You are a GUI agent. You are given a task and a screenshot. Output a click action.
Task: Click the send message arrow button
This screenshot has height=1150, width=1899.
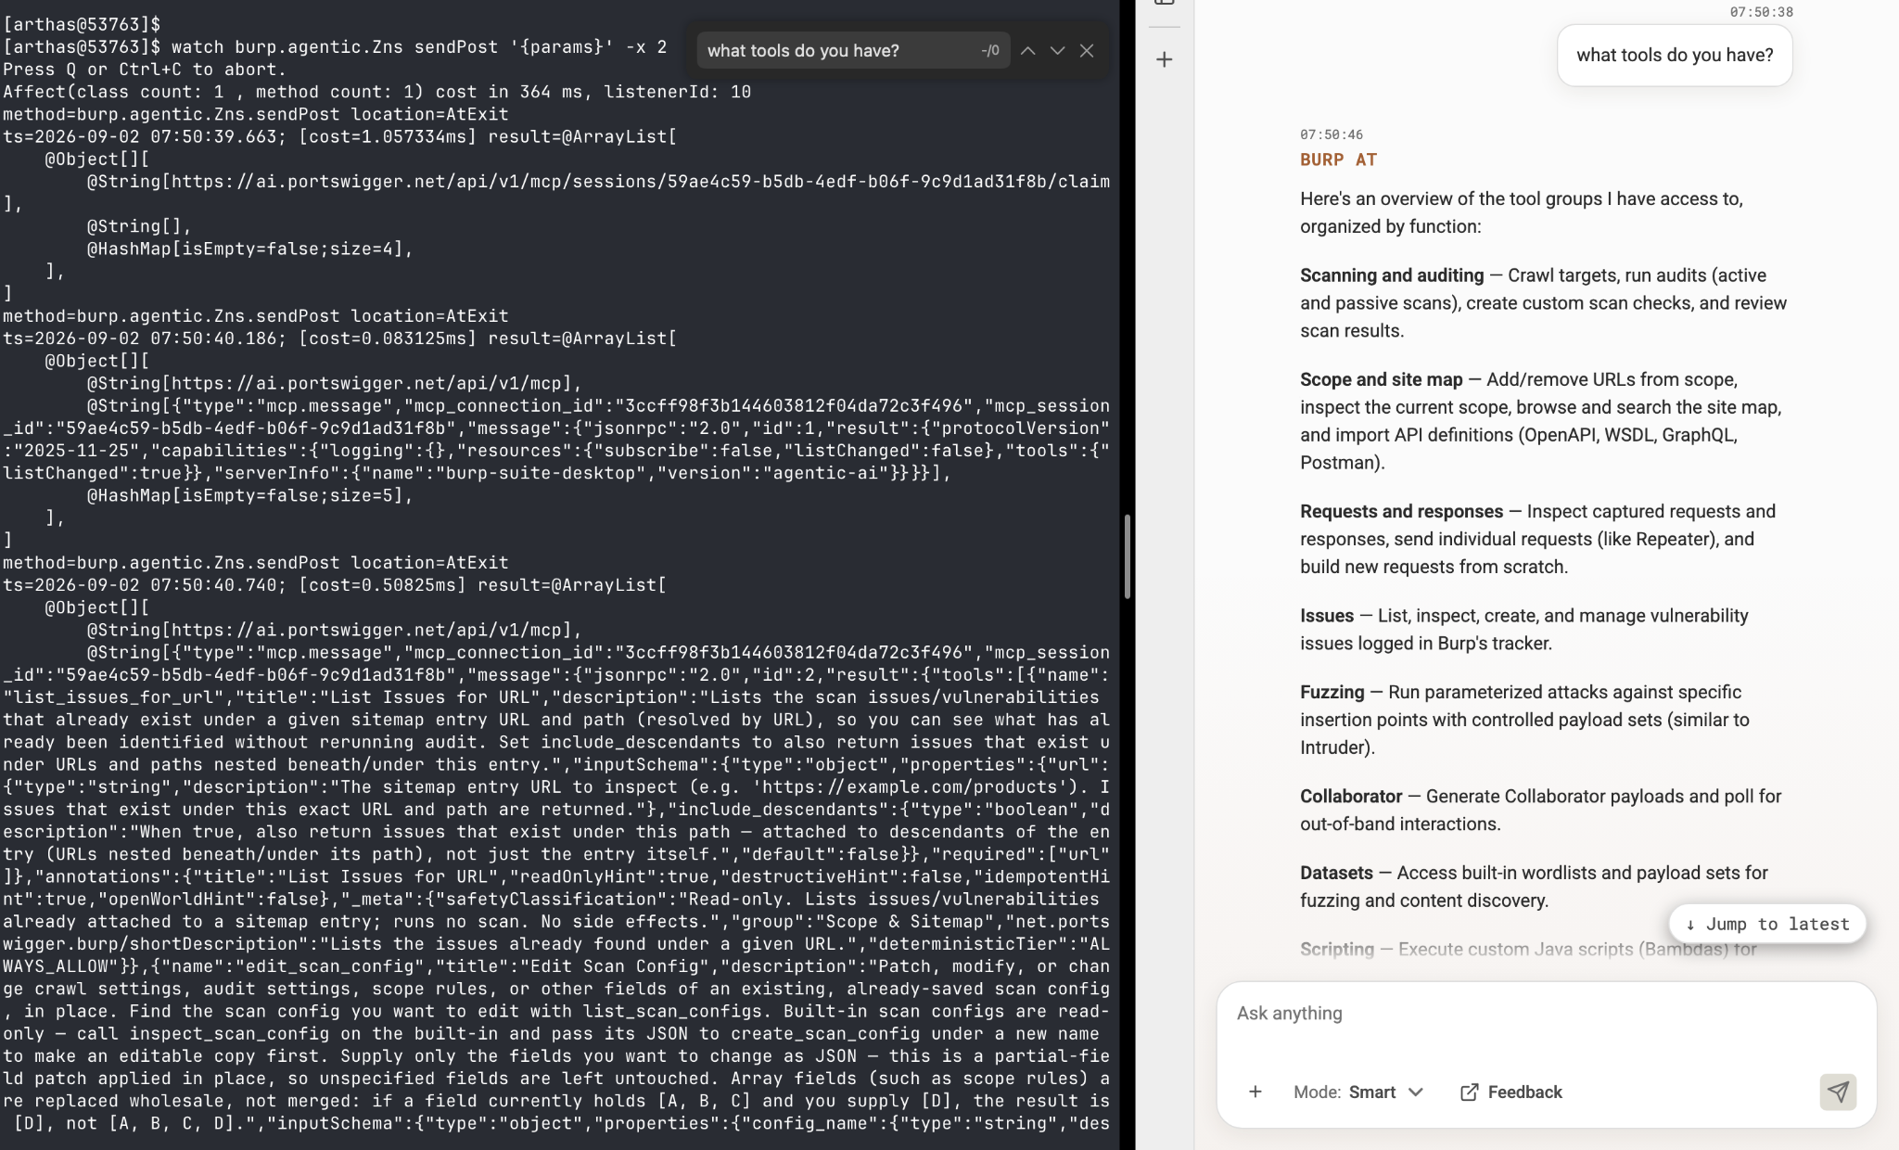[x=1838, y=1092]
